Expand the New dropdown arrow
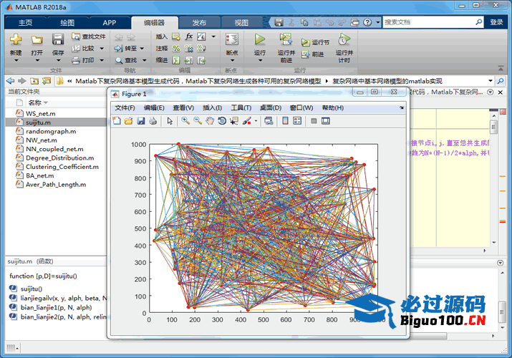The height and width of the screenshot is (358, 512). [x=16, y=60]
